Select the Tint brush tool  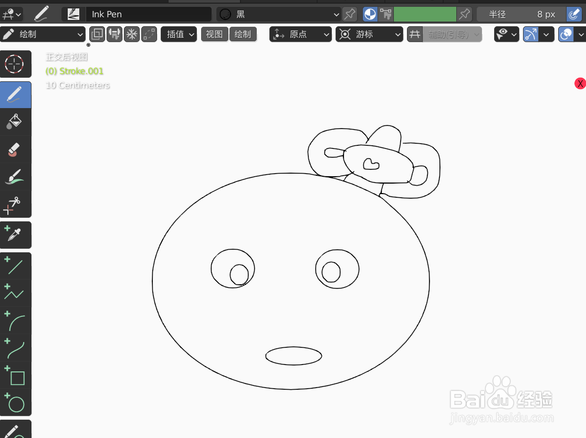coord(15,177)
